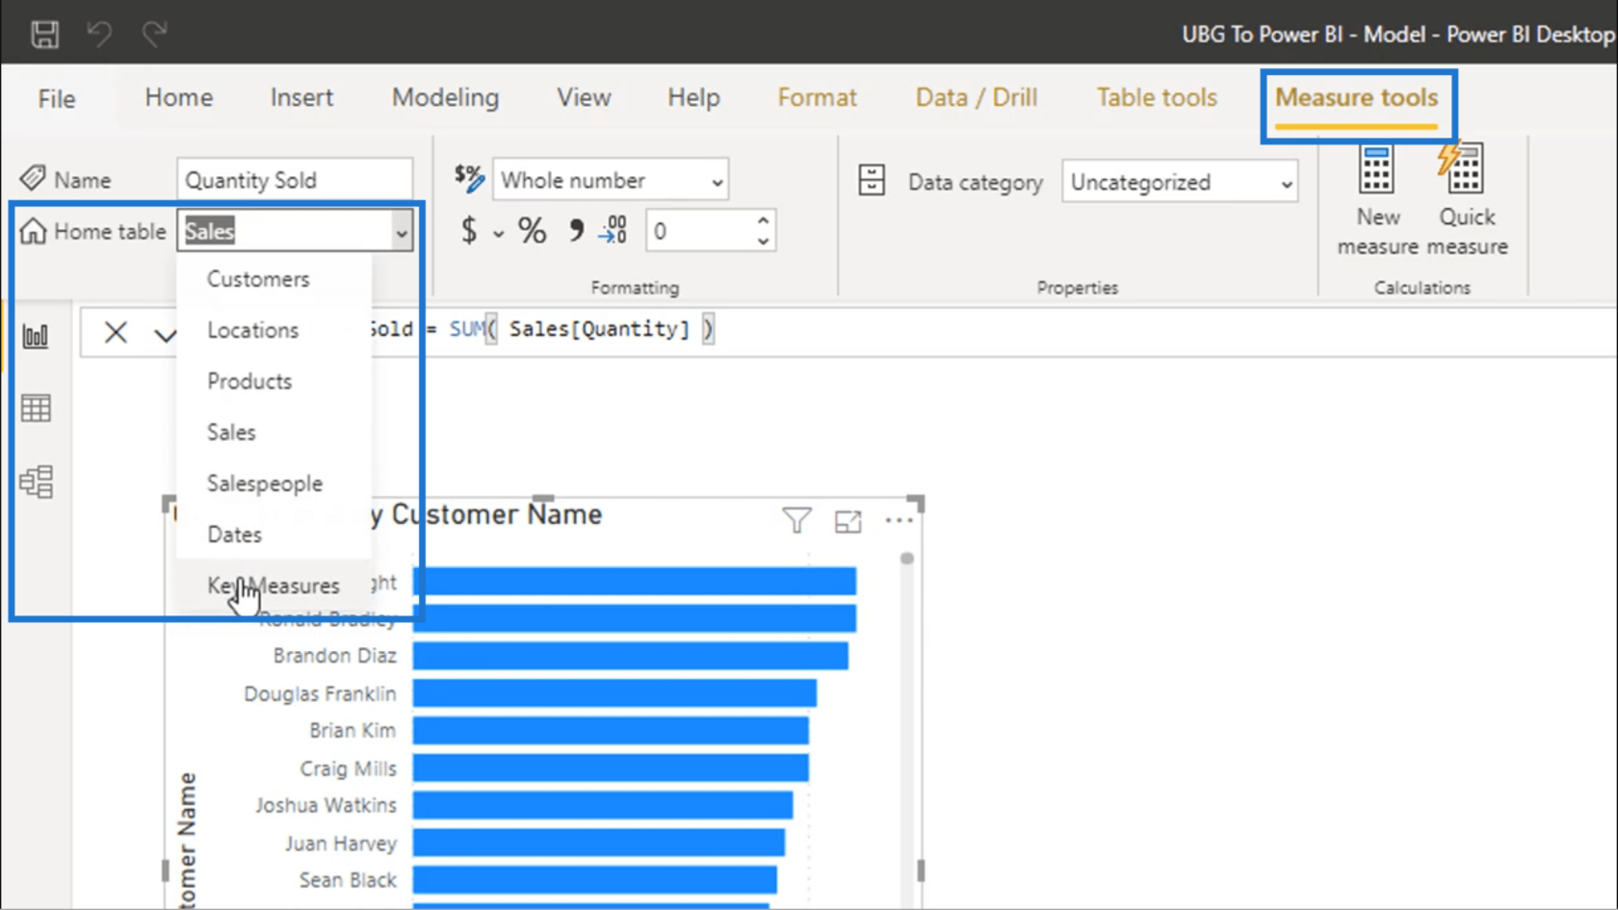
Task: Click the decimal places icon
Action: (x=613, y=230)
